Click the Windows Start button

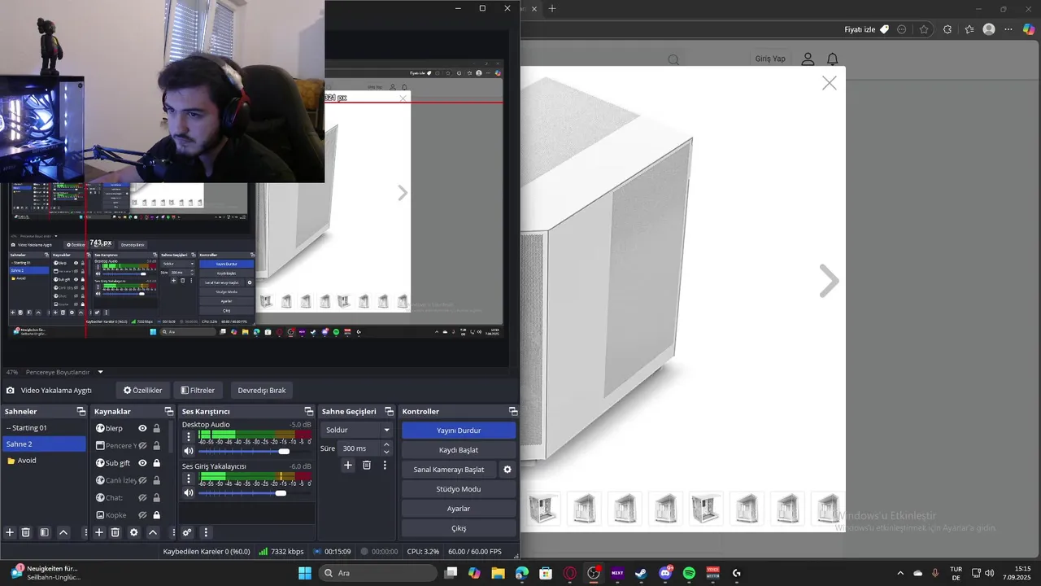(305, 573)
